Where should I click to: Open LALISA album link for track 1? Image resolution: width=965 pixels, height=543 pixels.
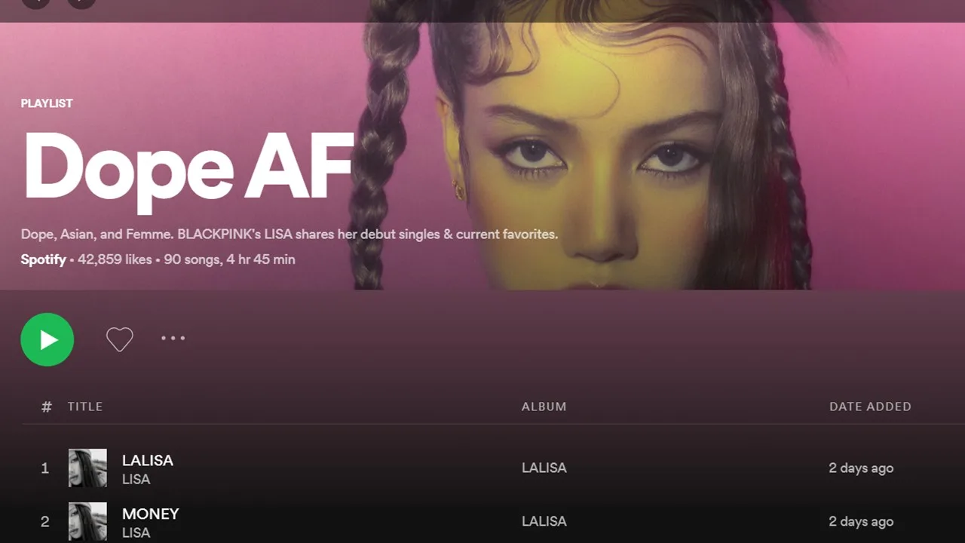click(544, 468)
